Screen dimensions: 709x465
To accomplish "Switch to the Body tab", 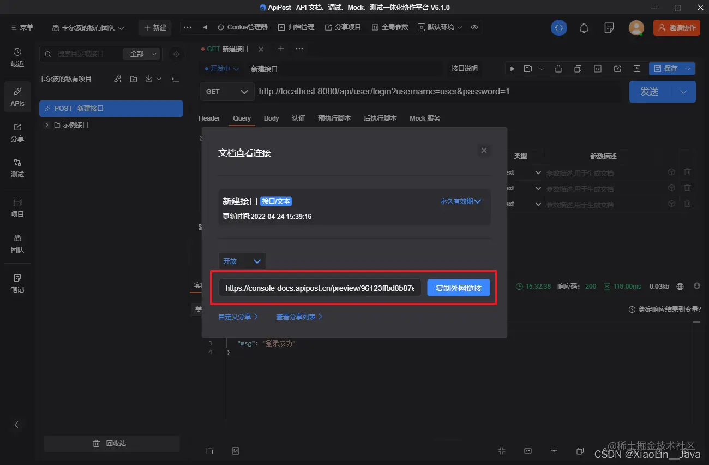I will click(x=272, y=118).
